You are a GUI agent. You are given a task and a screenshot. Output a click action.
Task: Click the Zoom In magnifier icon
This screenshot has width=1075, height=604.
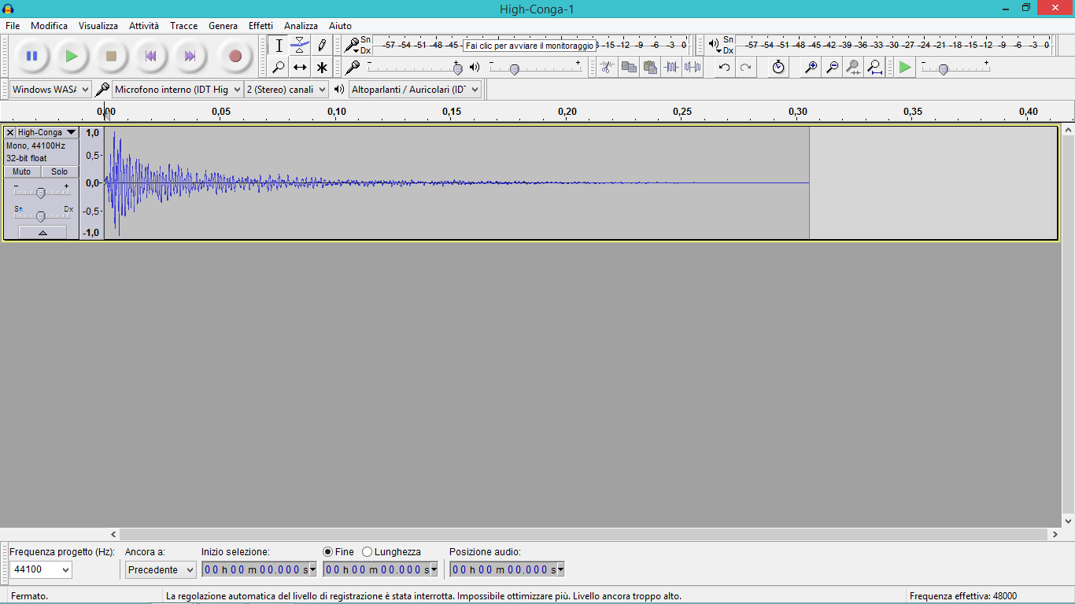click(x=811, y=67)
